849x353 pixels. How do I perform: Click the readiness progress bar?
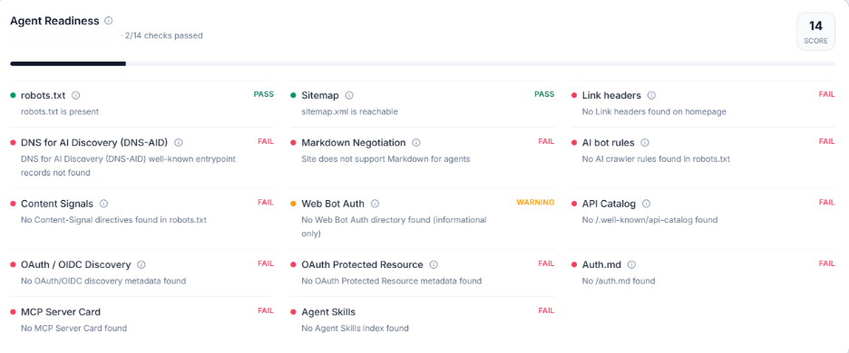pos(423,63)
